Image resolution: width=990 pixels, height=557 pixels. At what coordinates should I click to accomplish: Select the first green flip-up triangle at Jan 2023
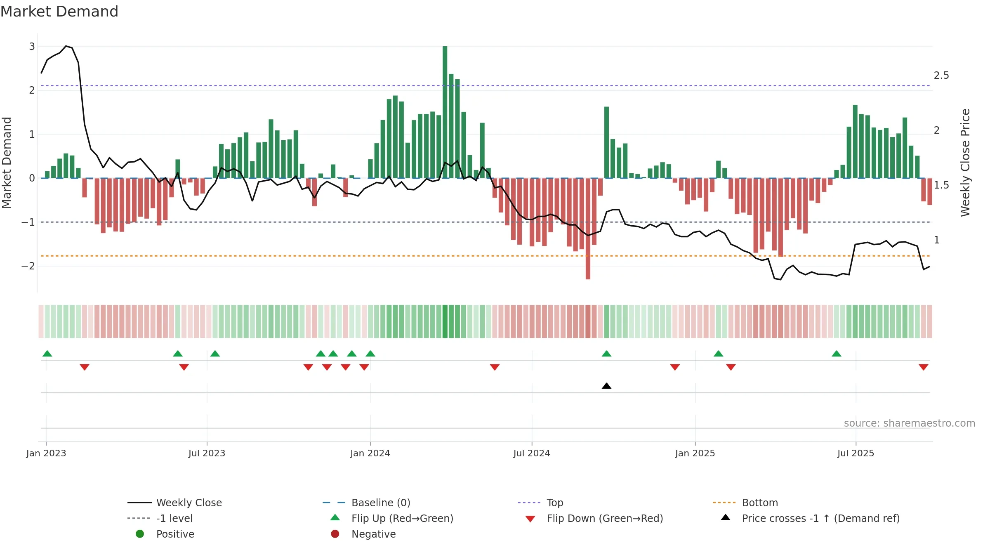47,354
